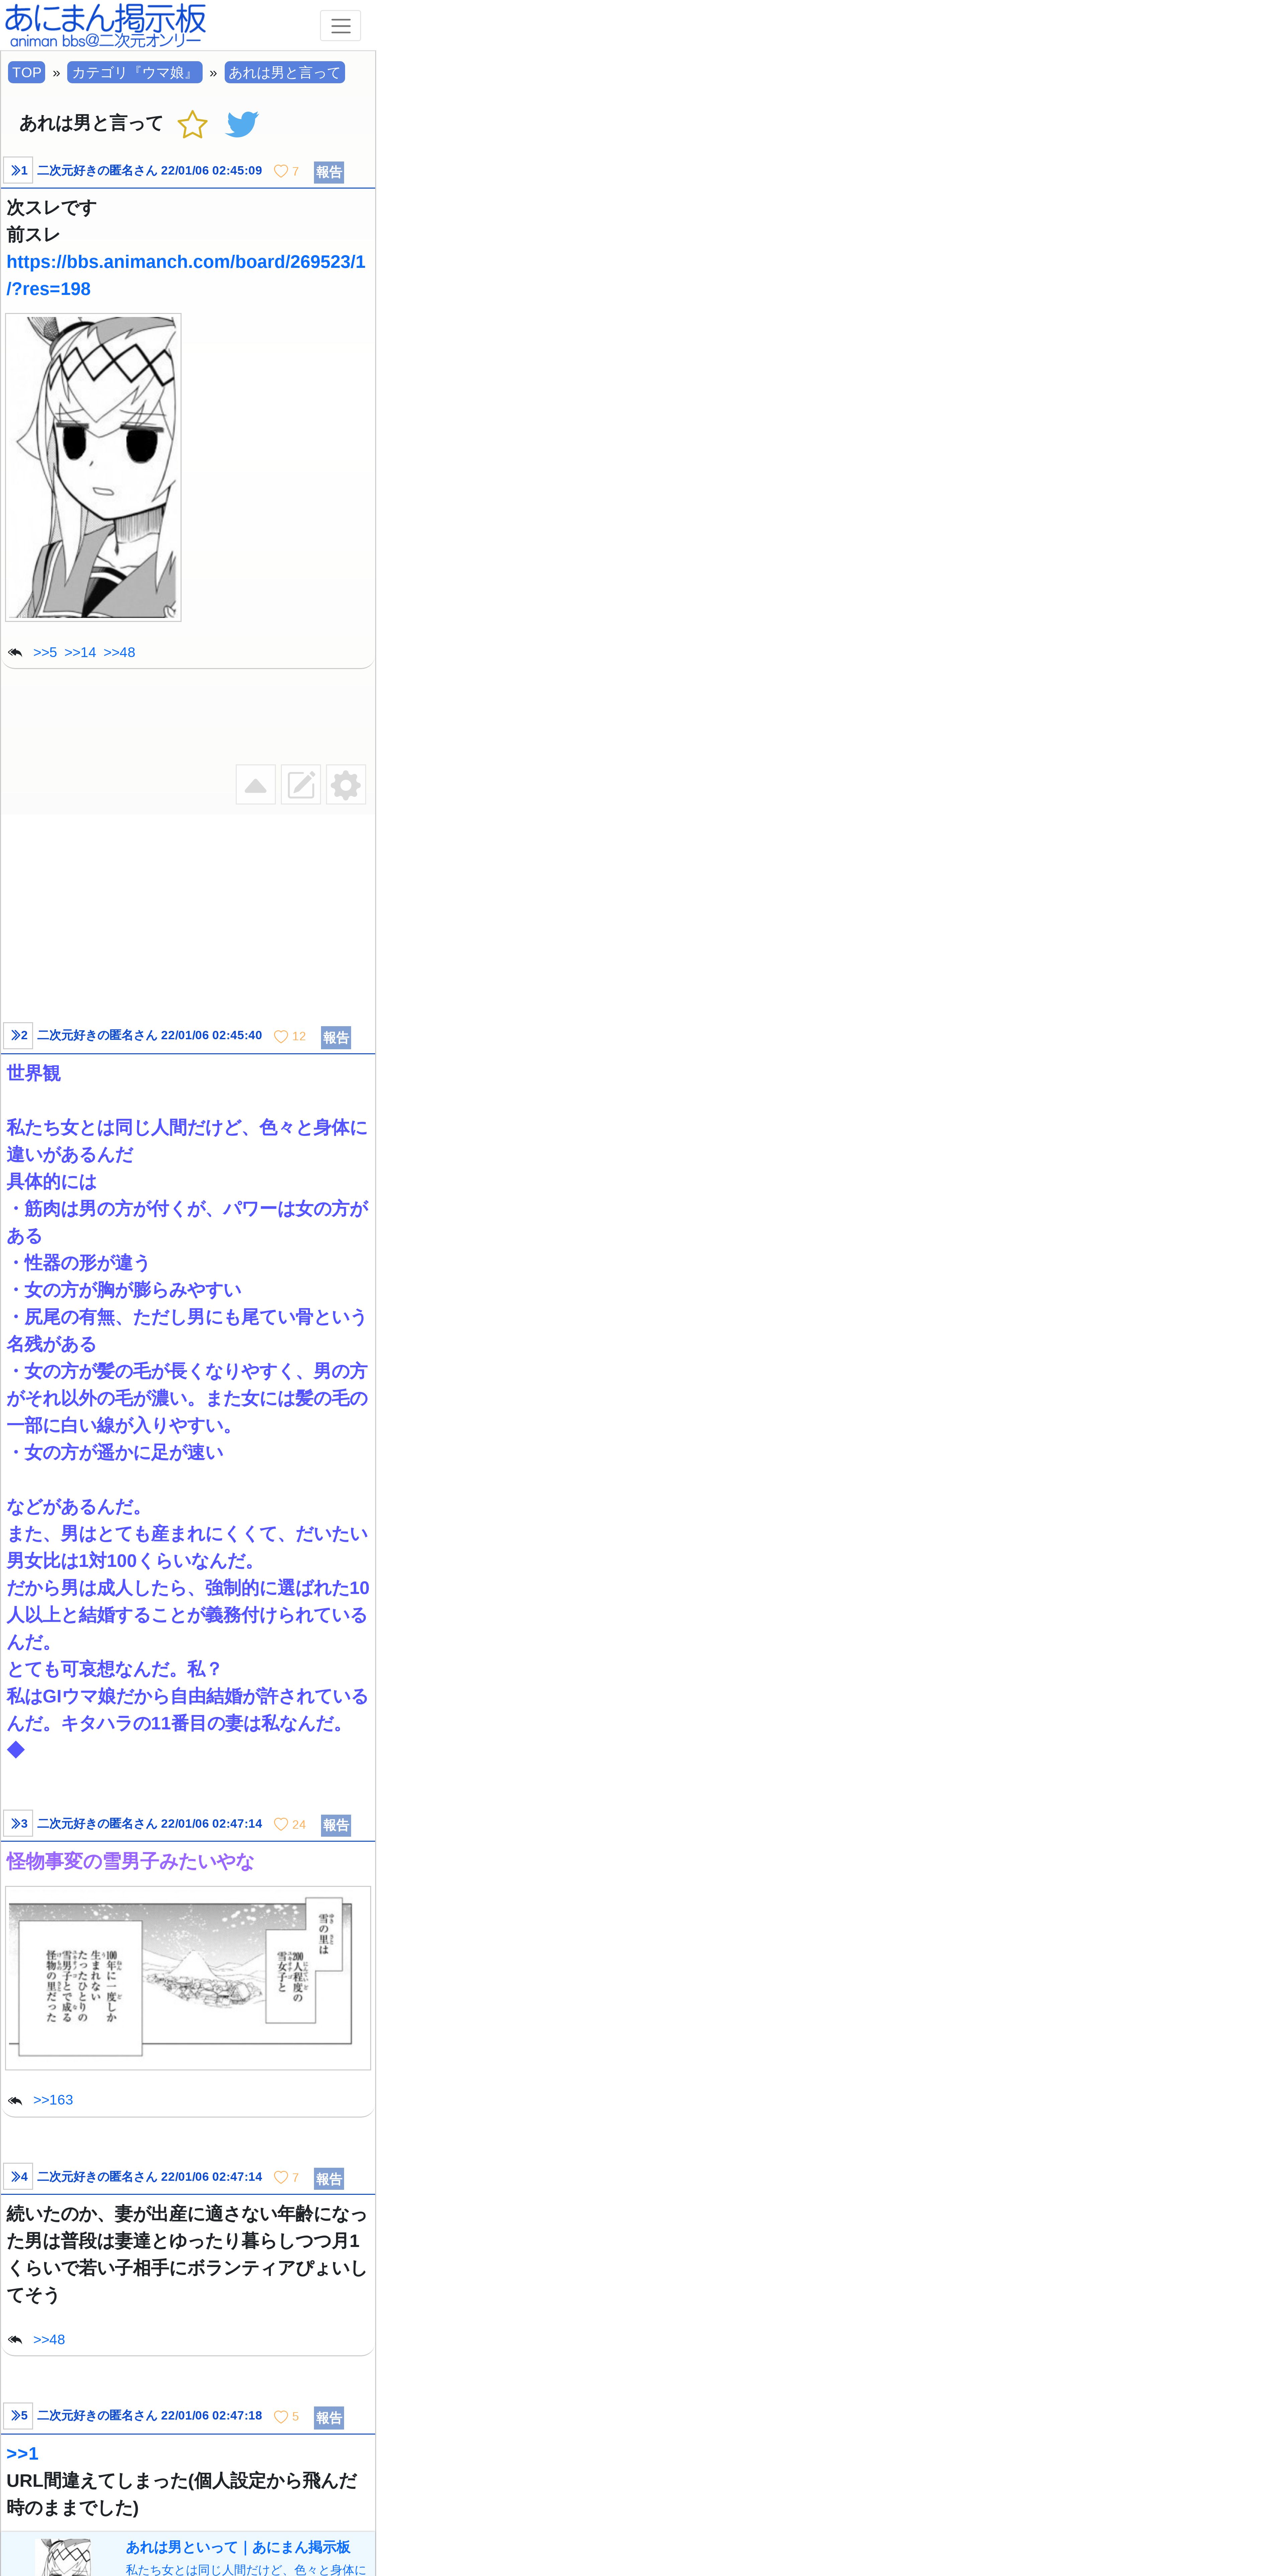Open the あれは男といって｜あにまん掲示板 link card
1288x2576 pixels.
coord(238,2547)
